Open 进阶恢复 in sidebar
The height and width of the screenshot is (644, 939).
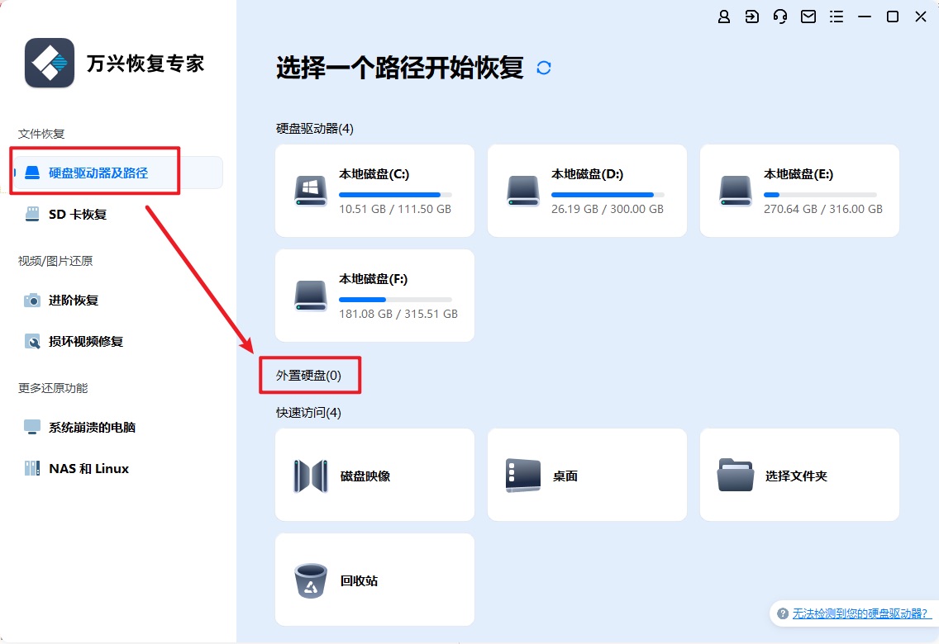pos(73,301)
